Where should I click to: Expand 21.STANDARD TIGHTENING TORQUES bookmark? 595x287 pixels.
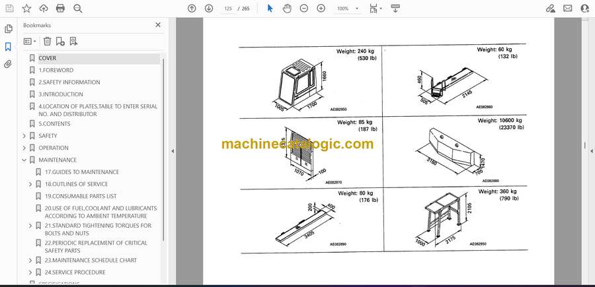[30, 226]
